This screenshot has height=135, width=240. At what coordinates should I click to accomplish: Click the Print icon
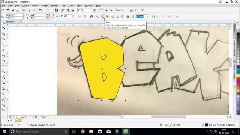[18, 10]
